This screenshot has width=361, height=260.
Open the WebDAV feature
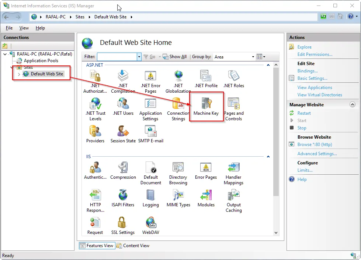pos(150,225)
